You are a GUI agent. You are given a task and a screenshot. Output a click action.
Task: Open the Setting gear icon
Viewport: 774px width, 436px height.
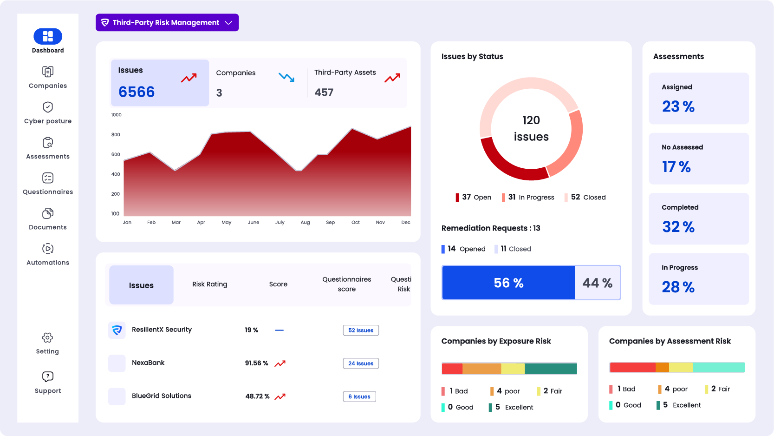47,337
